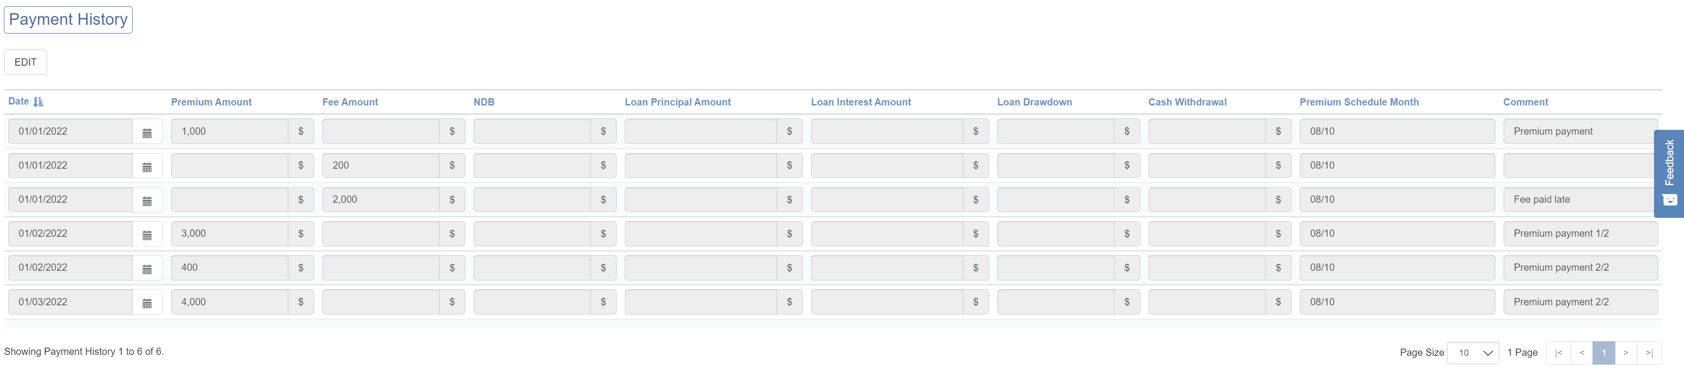The height and width of the screenshot is (368, 1684).
Task: Click the EDIT button
Action: [25, 62]
